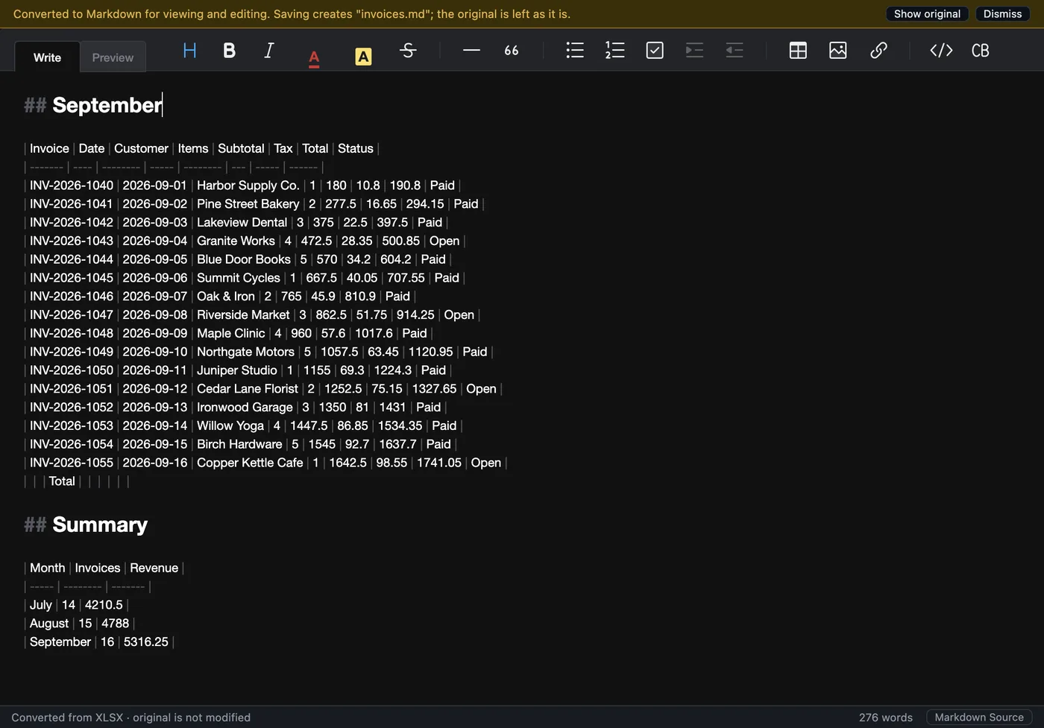Insert a CB code block
Screen dimensions: 1044x728
[x=981, y=51]
